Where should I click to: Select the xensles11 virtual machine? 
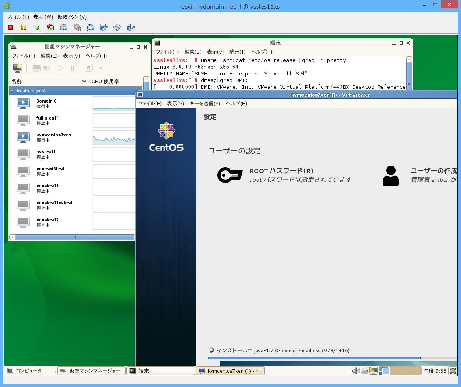[x=72, y=188]
